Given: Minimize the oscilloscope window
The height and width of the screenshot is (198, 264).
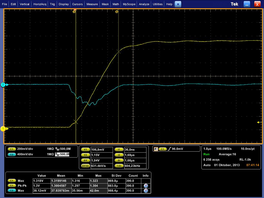Looking at the screenshot, I should (x=247, y=4).
